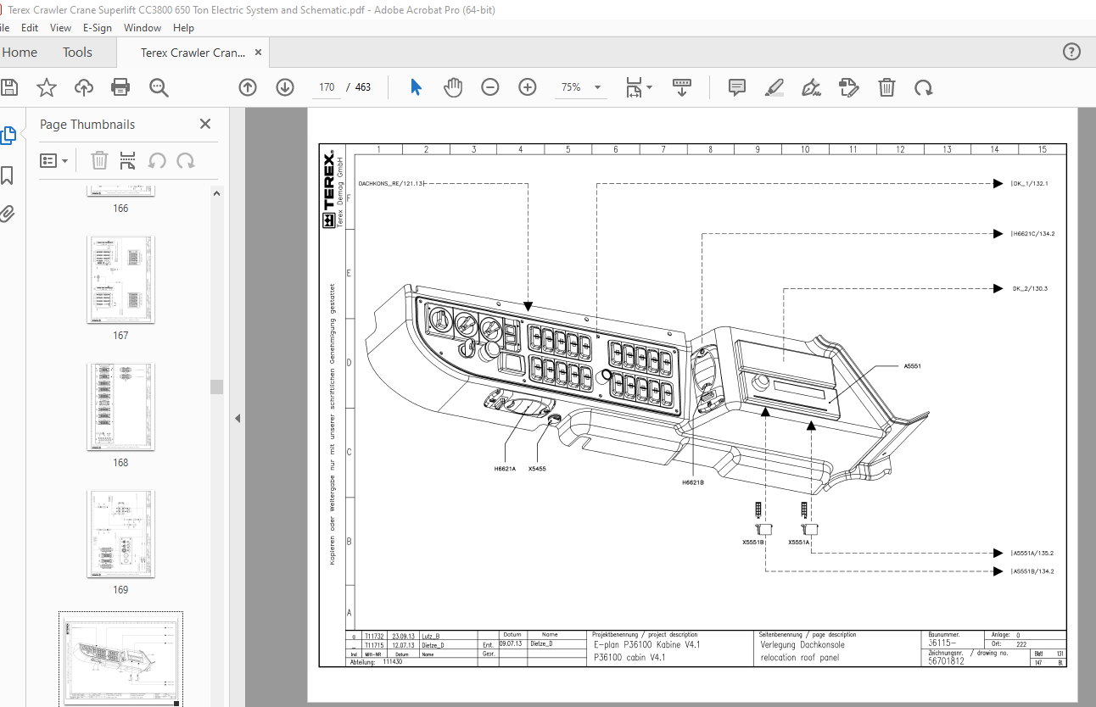1096x707 pixels.
Task: Click the DK_2/130.3 reference
Action: point(1031,288)
